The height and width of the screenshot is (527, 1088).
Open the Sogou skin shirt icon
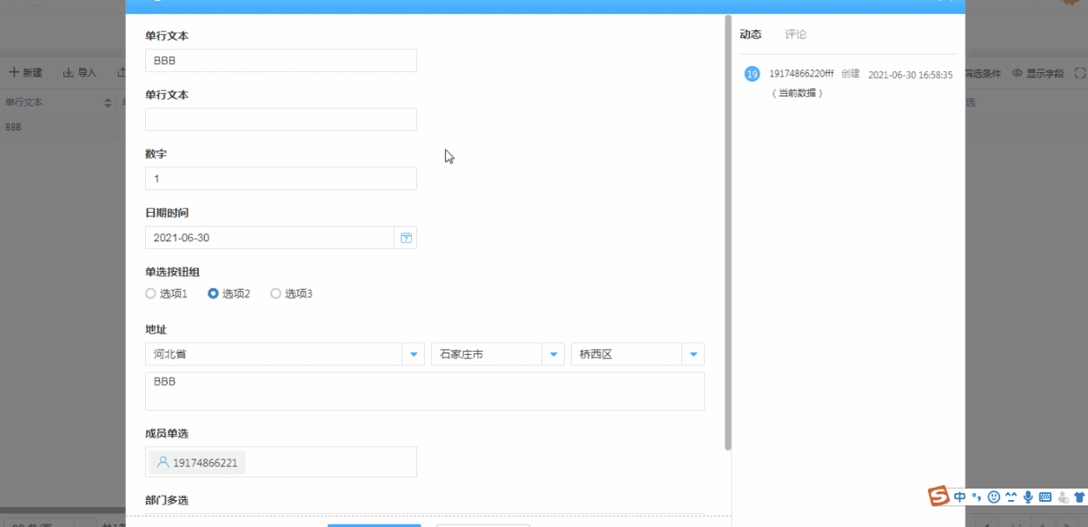1079,497
